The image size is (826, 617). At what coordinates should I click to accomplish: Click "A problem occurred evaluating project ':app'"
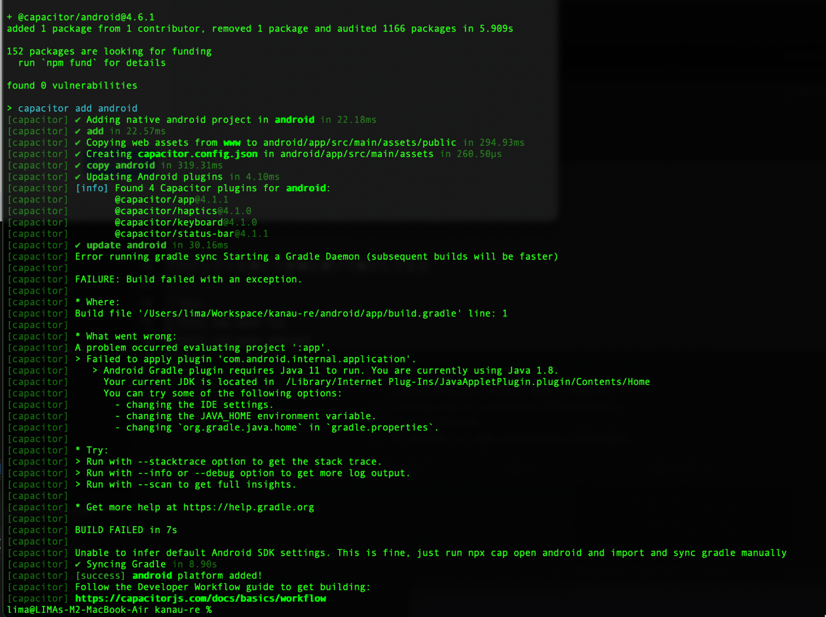click(203, 348)
